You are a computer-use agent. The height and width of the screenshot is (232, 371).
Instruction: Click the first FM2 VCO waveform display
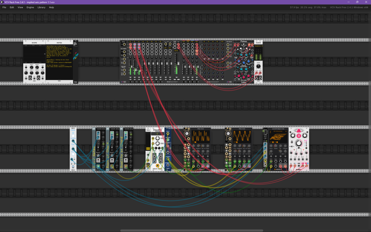tap(201, 137)
